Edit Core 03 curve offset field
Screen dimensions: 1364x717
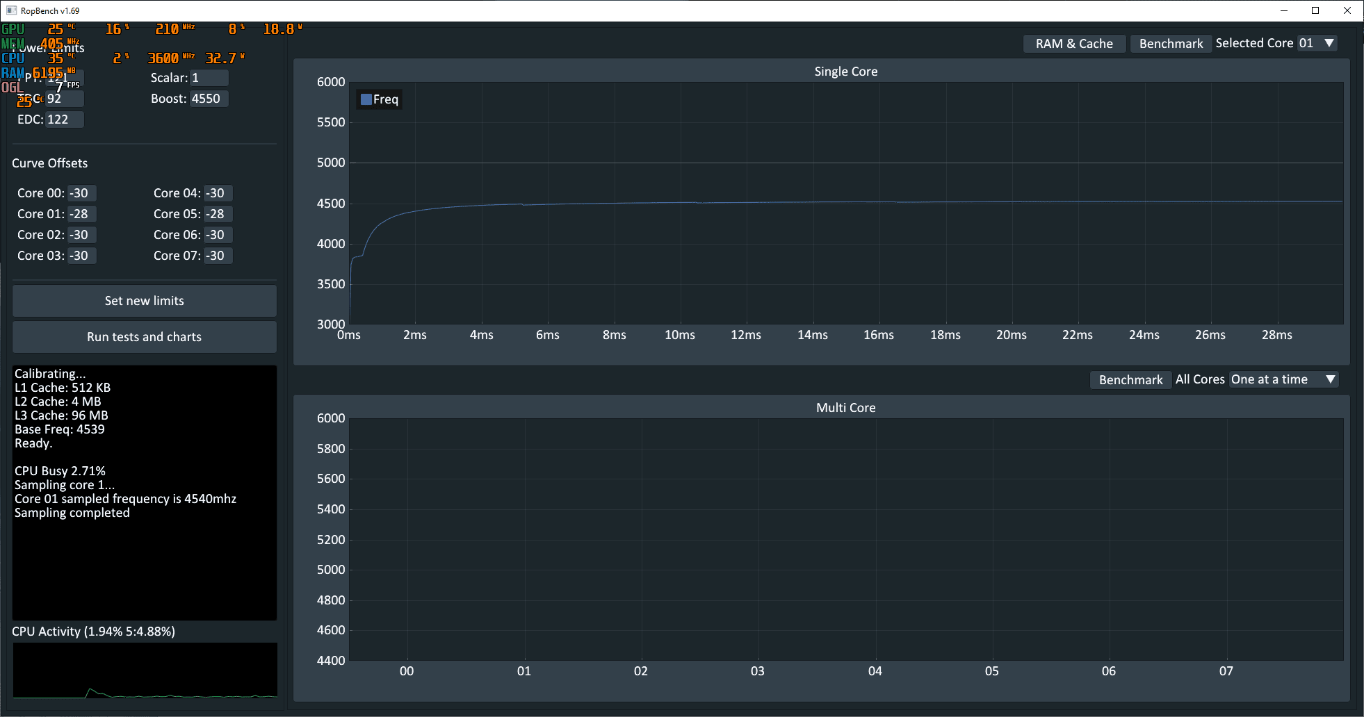click(x=82, y=256)
